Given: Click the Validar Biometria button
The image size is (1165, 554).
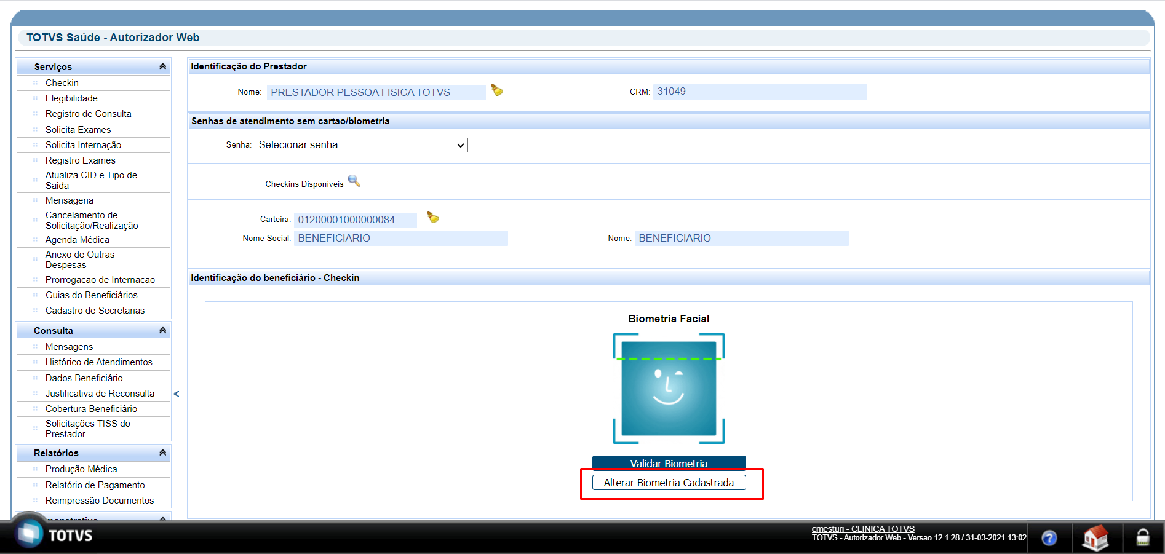Looking at the screenshot, I should point(669,463).
